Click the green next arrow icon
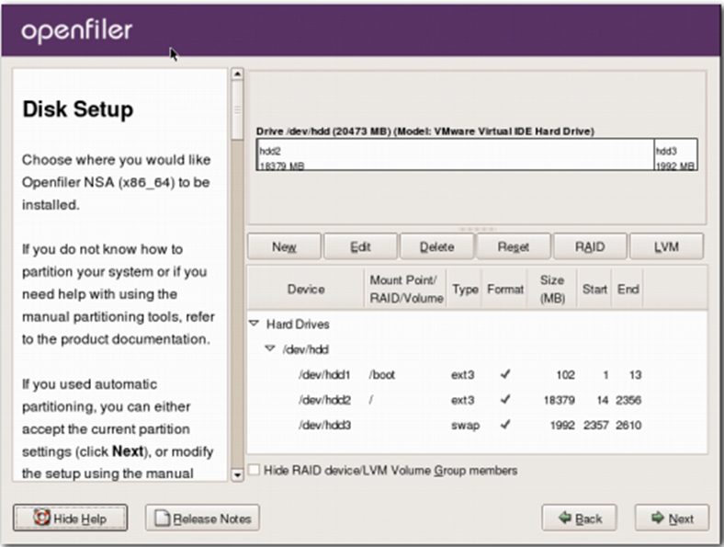Viewport: 724px width, 547px height. coord(658,518)
